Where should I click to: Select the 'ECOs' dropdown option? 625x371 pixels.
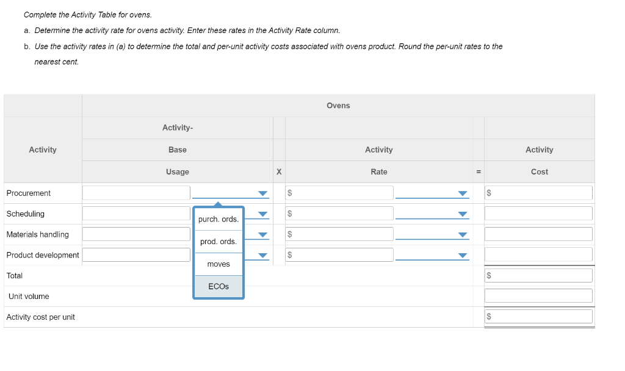pyautogui.click(x=219, y=286)
